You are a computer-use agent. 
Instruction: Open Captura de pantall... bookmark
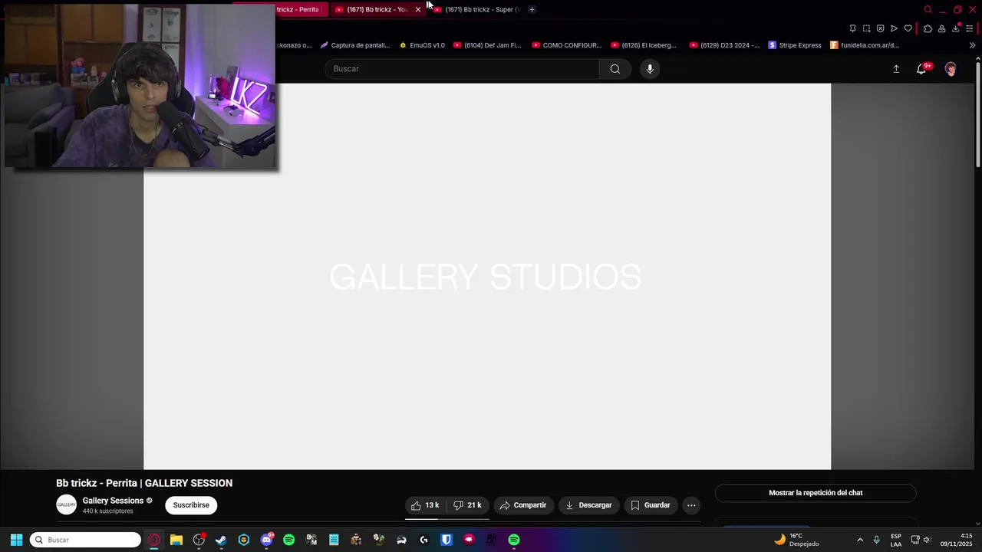click(354, 45)
